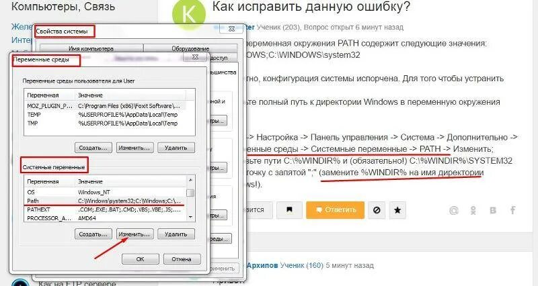Click the green K user avatar
The image size is (538, 286).
(188, 14)
